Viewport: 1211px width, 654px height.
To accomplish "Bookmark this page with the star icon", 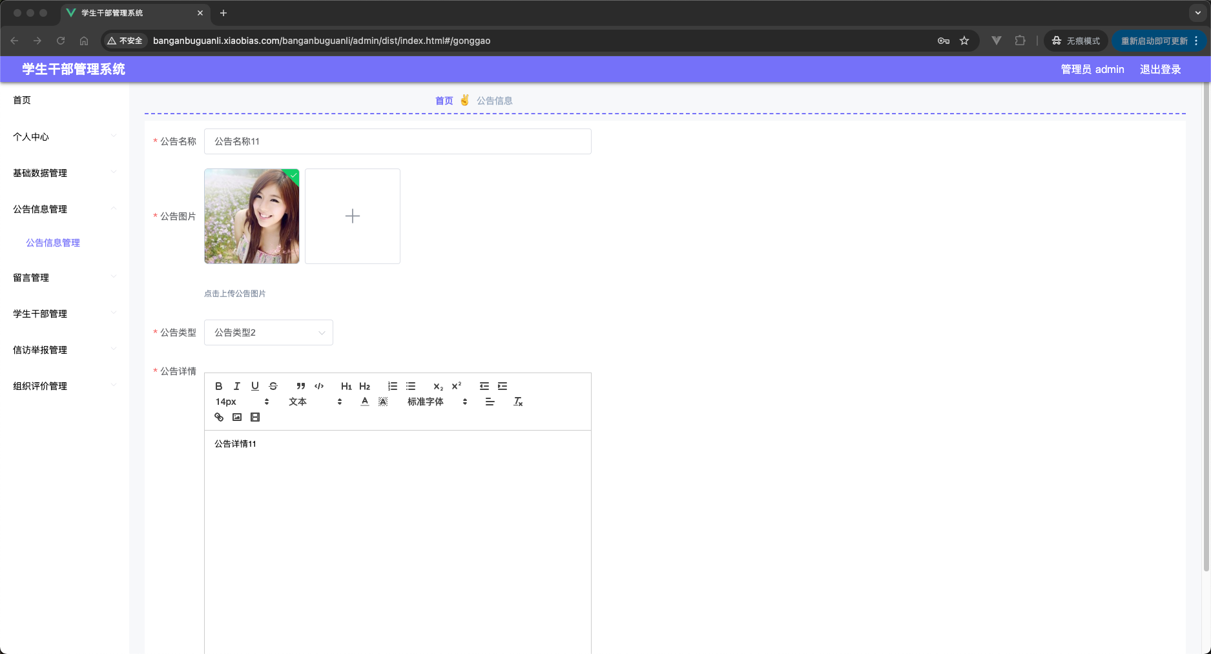I will [964, 41].
